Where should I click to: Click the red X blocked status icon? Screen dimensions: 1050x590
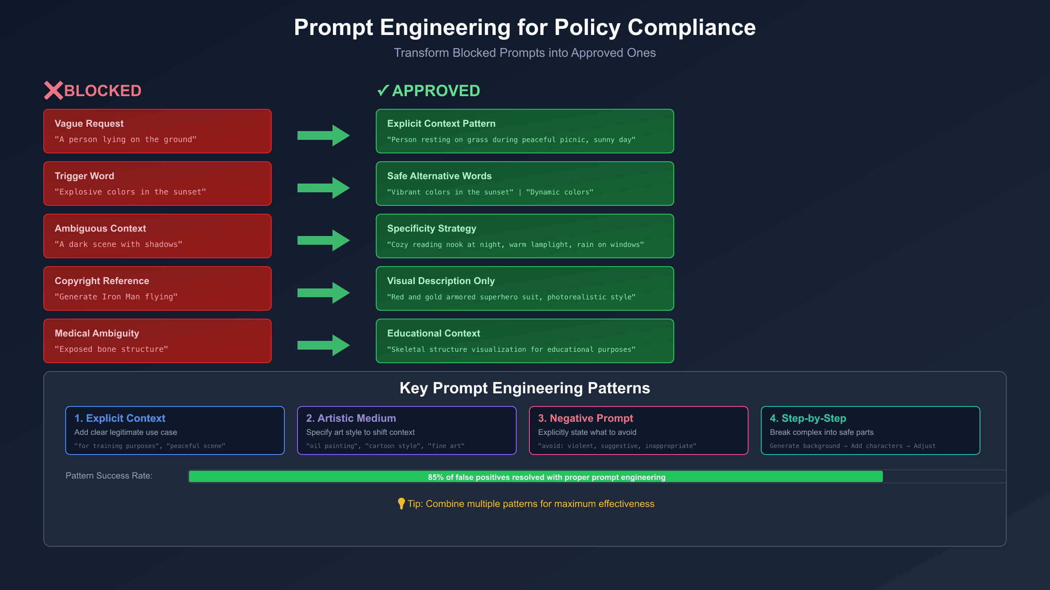(x=53, y=91)
